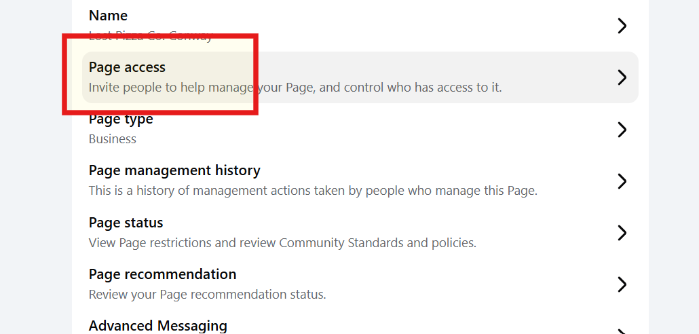Viewport: 699px width, 334px height.
Task: Click the right chevron next to Page type
Action: pos(622,130)
